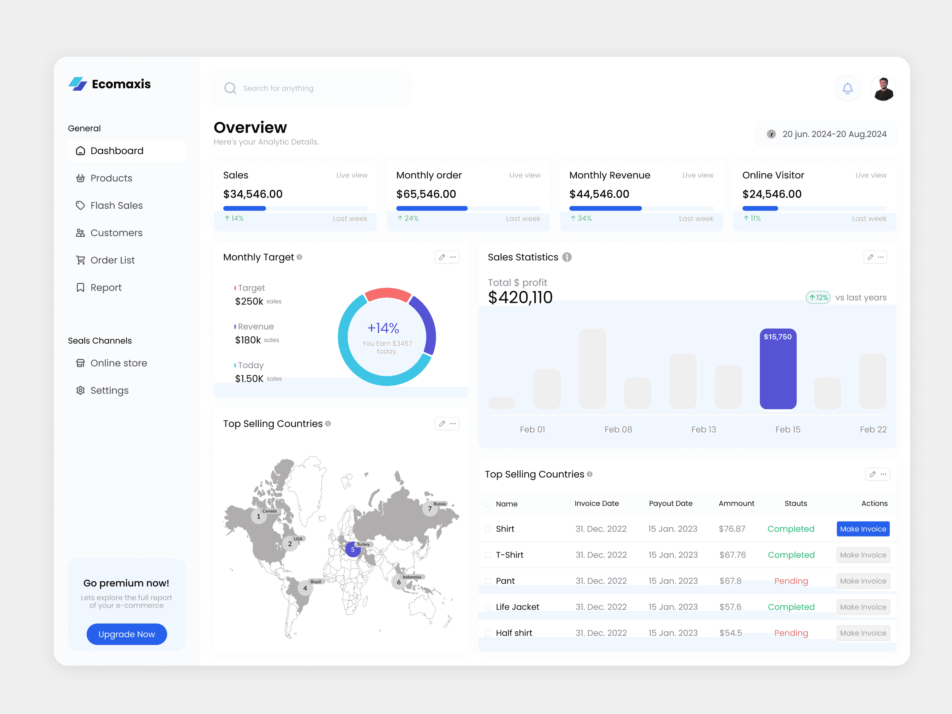Go to Flash Sales in sidebar
952x714 pixels.
116,205
